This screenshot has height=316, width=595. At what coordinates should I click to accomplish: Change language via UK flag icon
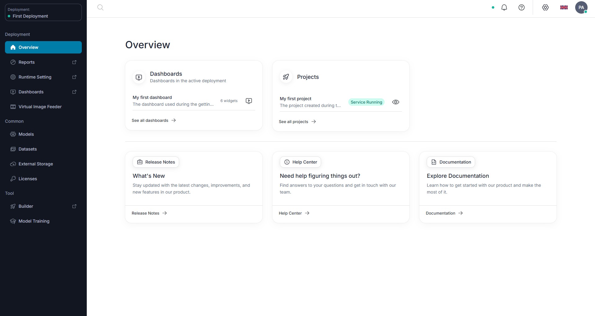click(x=564, y=7)
